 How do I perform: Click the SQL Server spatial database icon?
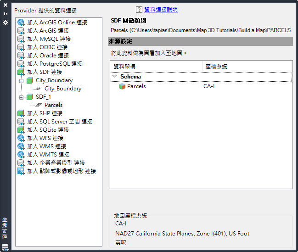[21, 122]
